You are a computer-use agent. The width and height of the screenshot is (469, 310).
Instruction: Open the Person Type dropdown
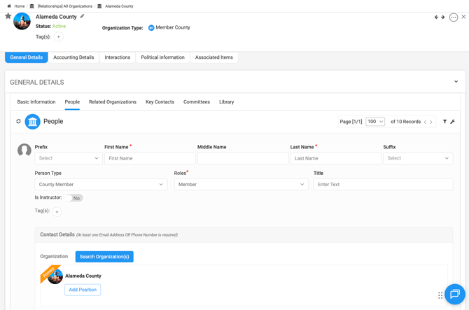pyautogui.click(x=101, y=185)
